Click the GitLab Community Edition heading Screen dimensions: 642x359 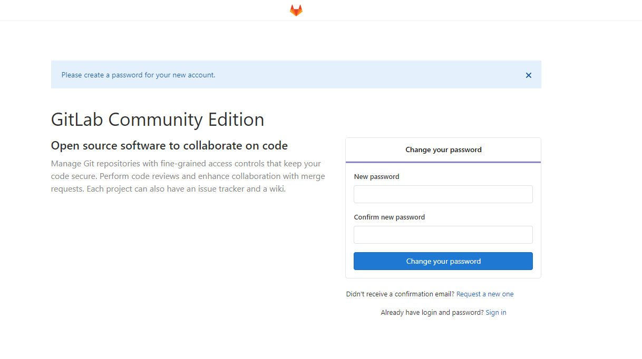click(x=158, y=119)
